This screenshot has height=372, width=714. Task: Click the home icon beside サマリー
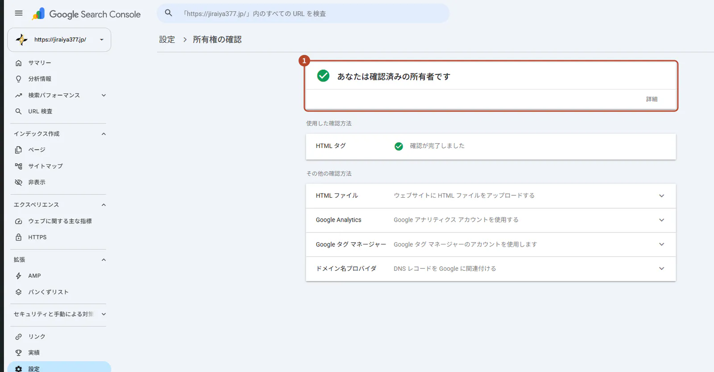tap(18, 63)
